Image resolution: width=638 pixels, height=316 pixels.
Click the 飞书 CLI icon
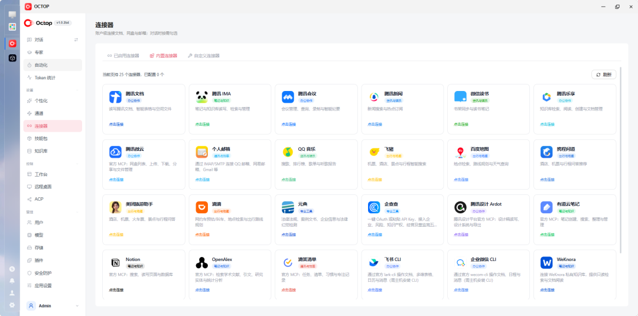375,263
